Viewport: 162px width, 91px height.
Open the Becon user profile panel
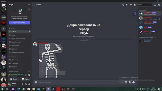(14, 84)
